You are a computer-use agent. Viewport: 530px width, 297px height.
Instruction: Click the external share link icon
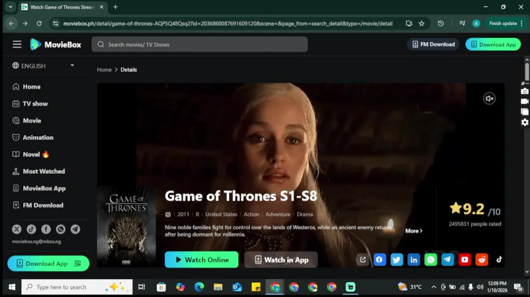coord(363,259)
